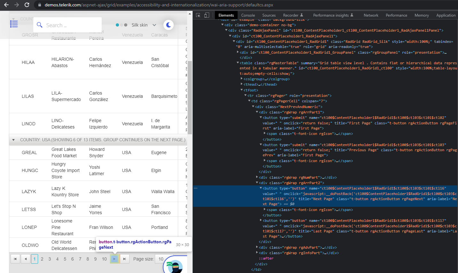Activate the inspect element picker icon in DevTools
Viewport: 458px width, 273px height.
click(x=198, y=15)
